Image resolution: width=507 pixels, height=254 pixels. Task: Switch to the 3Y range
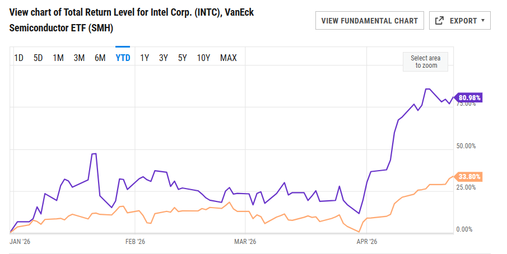point(164,58)
